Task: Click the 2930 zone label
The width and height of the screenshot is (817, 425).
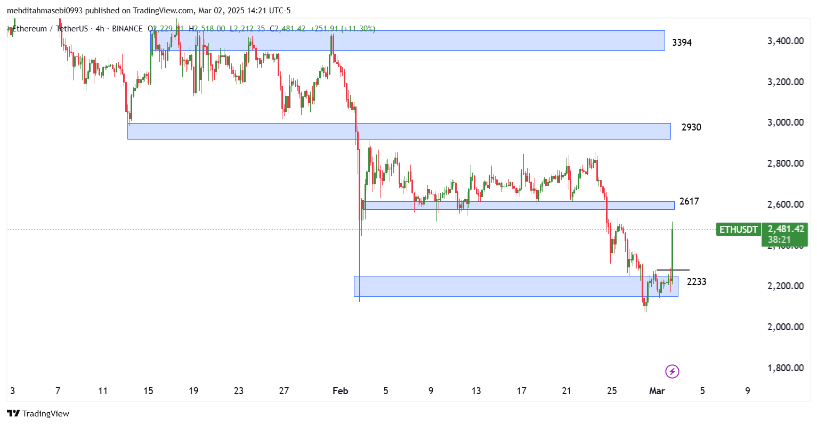Action: [x=691, y=127]
